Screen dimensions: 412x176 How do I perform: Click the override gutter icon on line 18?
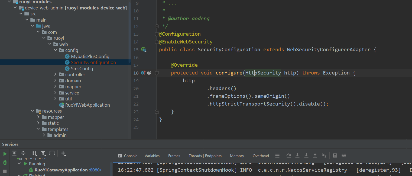coord(143,73)
